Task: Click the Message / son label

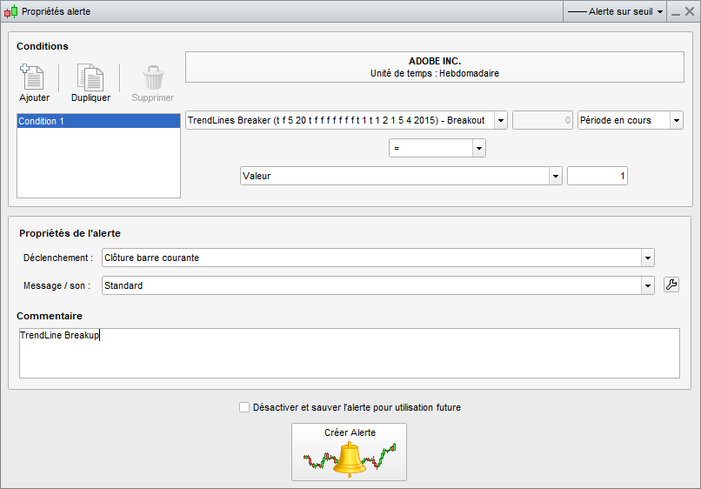Action: pos(57,285)
